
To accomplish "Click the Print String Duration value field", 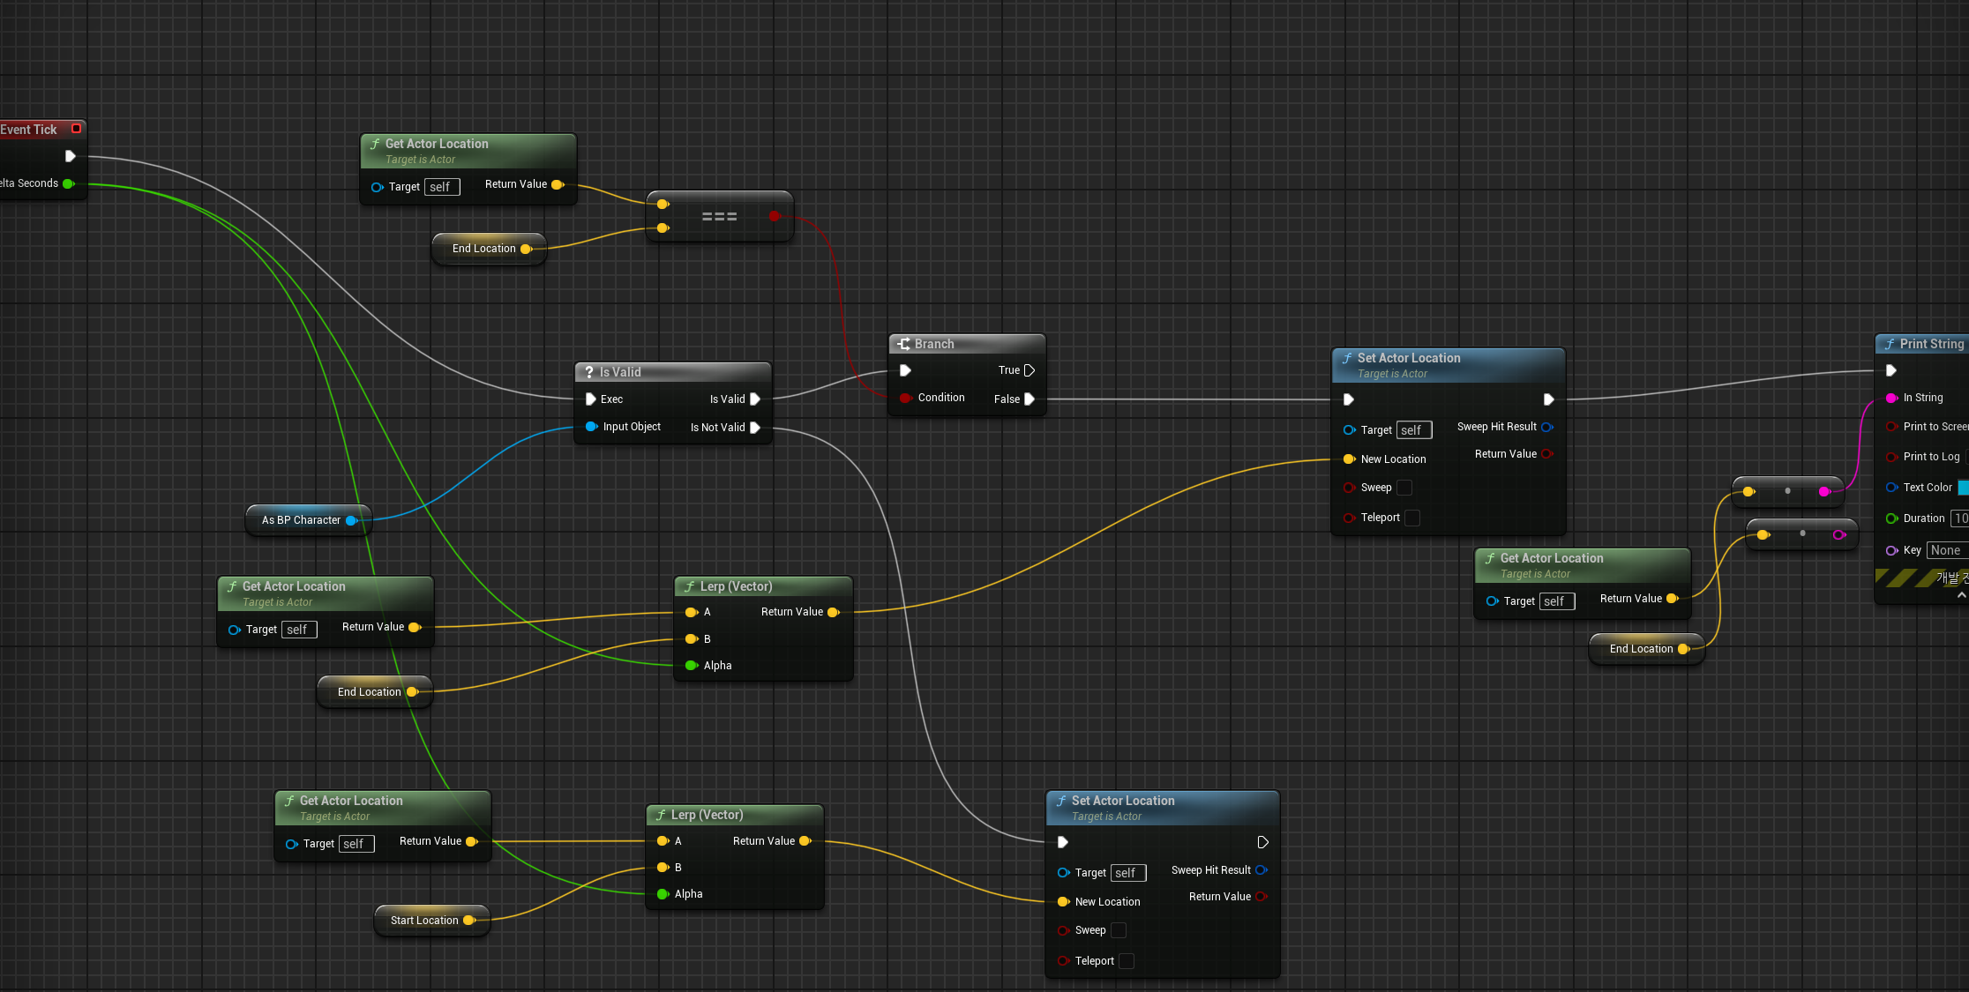I will pos(1959,518).
